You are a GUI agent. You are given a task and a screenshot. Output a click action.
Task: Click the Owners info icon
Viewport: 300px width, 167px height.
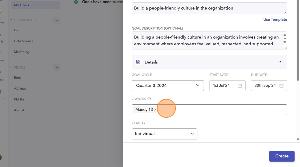[x=149, y=99]
